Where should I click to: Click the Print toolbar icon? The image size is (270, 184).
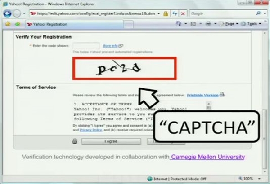coord(208,24)
